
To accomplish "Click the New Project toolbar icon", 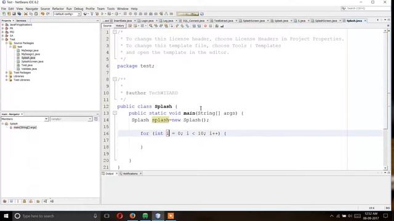I will coord(9,14).
